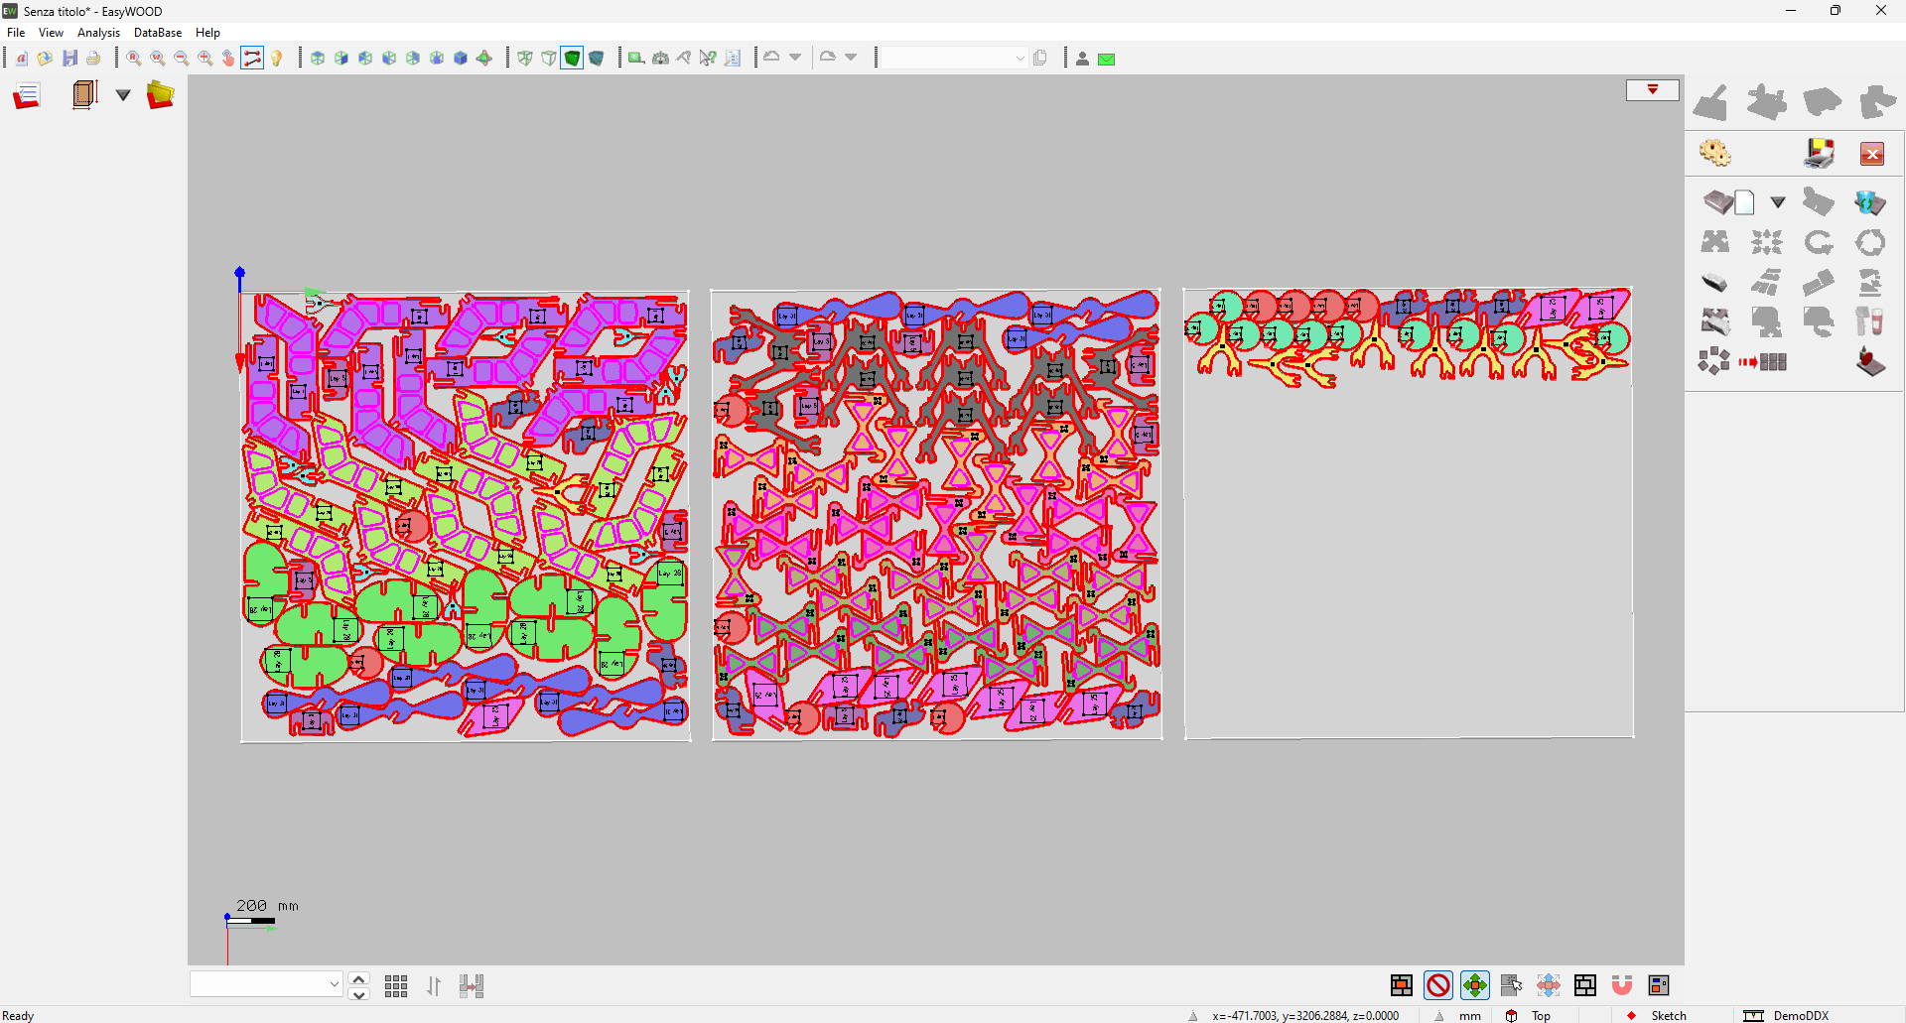Click the Sketch status bar entry
This screenshot has height=1023, width=1906.
click(1669, 1015)
